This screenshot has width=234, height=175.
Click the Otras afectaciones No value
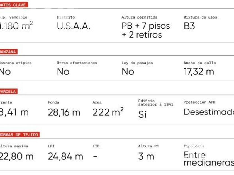pos(63,72)
